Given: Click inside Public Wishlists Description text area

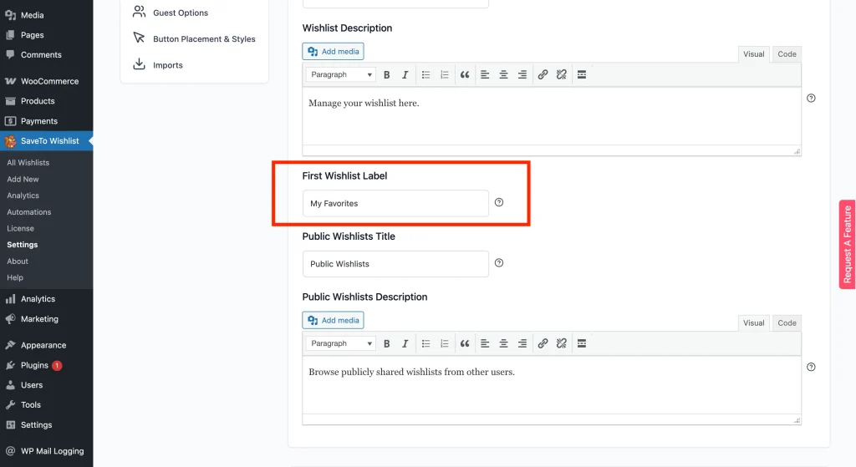Looking at the screenshot, I should pos(552,385).
